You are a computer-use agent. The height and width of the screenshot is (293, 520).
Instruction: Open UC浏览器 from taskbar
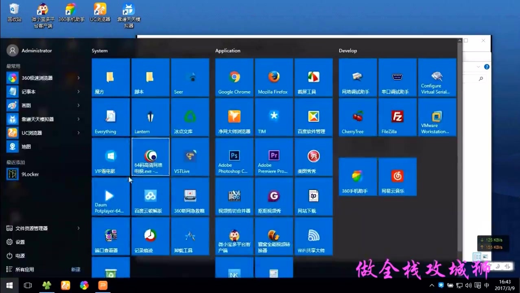pyautogui.click(x=66, y=285)
